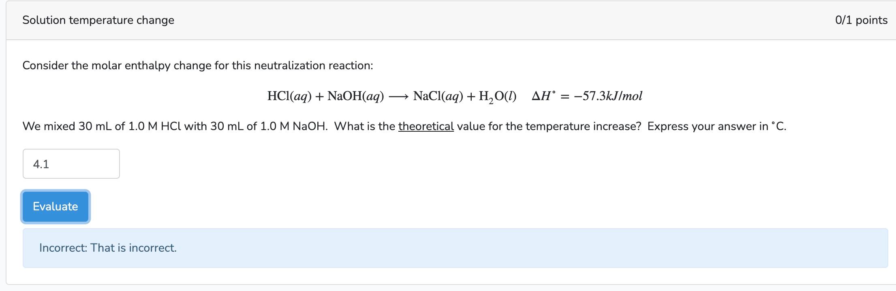Image resolution: width=896 pixels, height=291 pixels.
Task: Click the "Consider the molar enthalpy change" sentence
Action: click(198, 65)
